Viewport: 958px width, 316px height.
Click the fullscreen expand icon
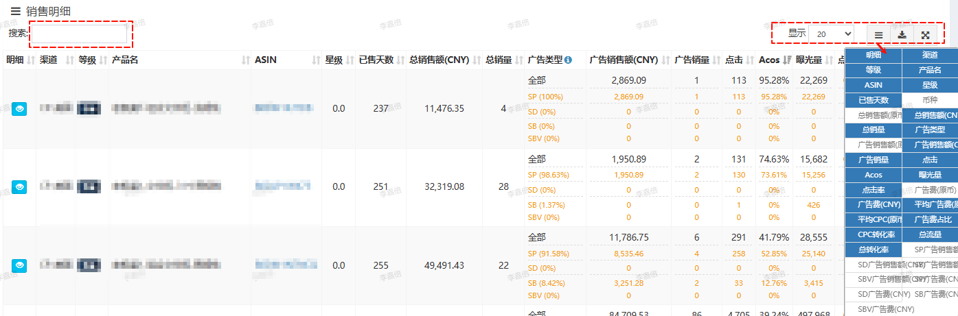[925, 34]
